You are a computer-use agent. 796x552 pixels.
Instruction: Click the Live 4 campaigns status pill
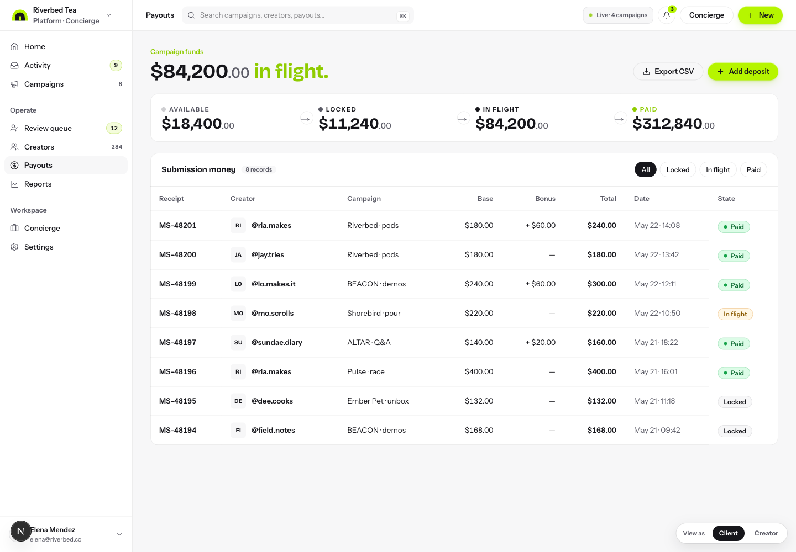pos(618,15)
